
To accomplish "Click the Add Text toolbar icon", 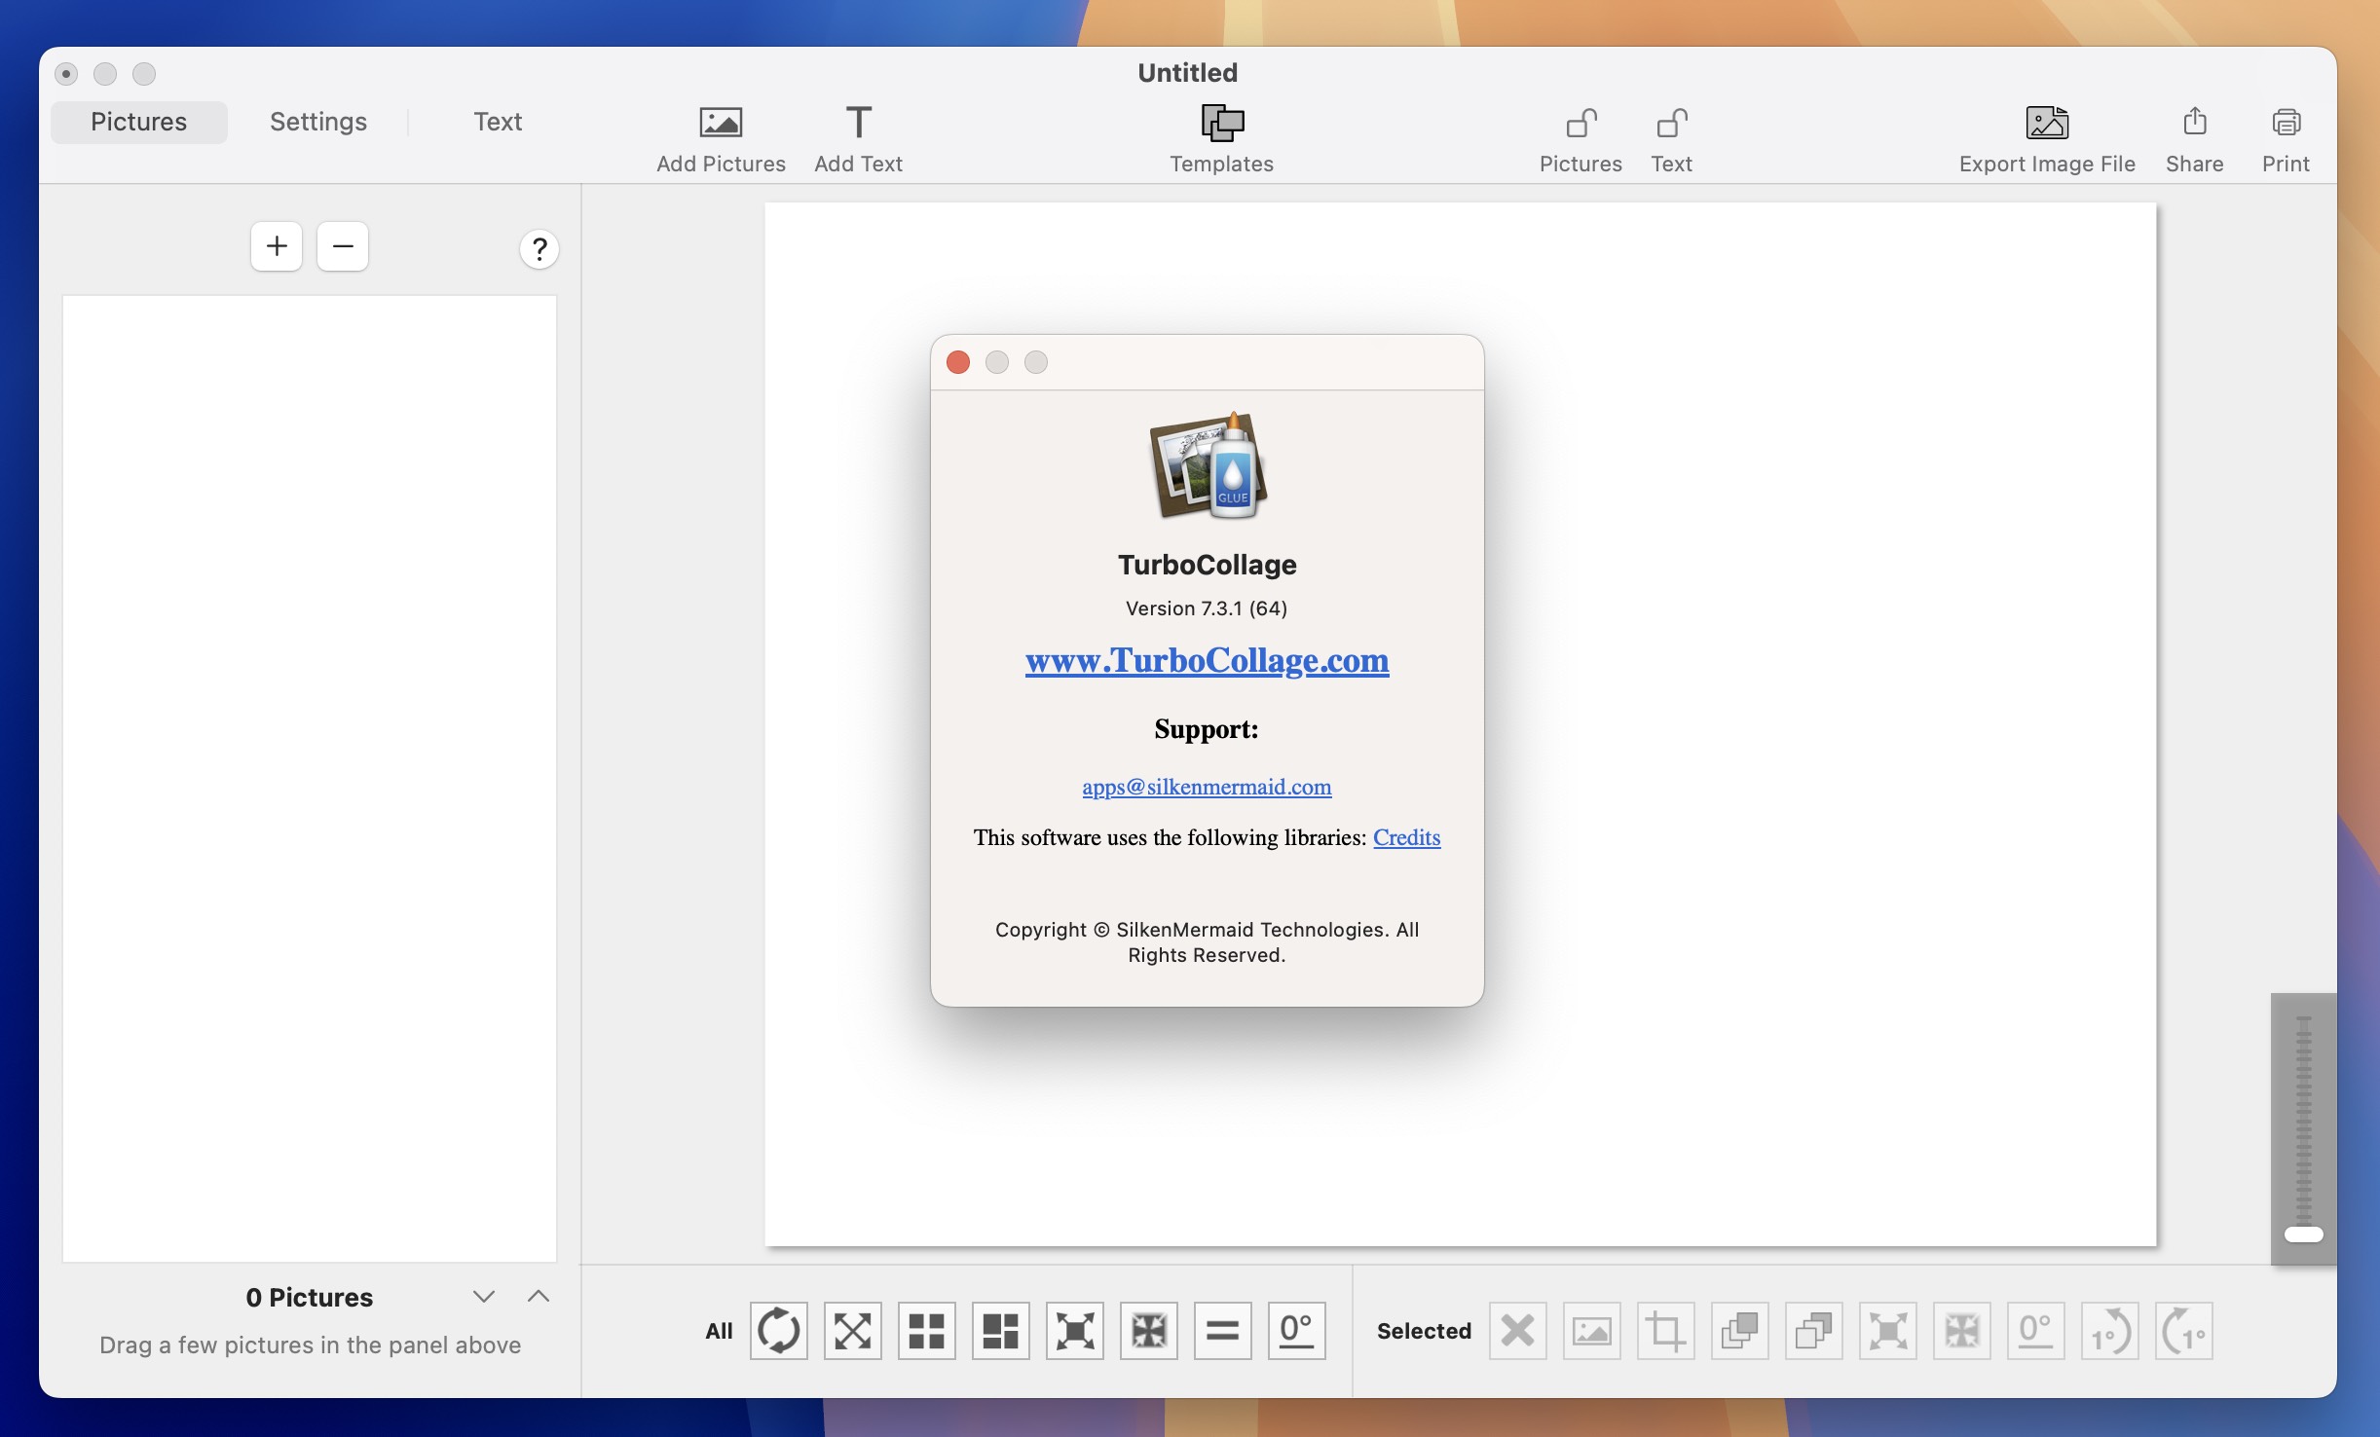I will [x=858, y=123].
